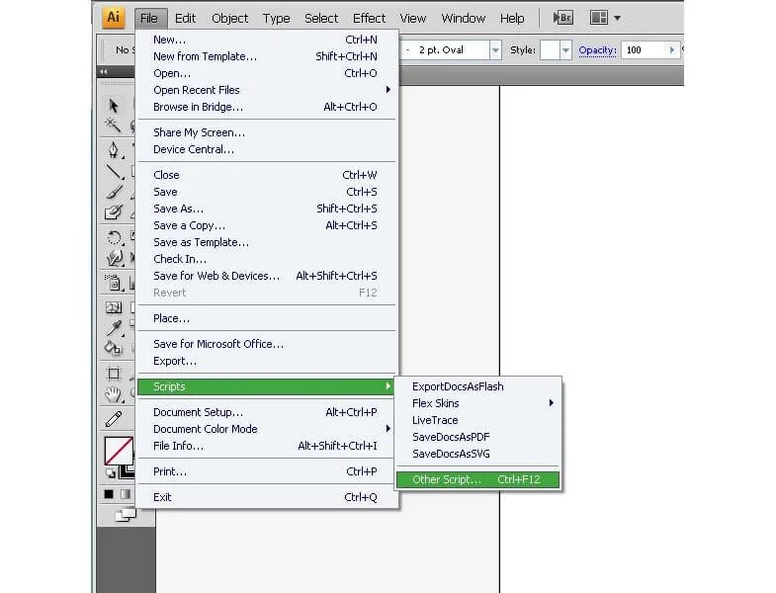Select the Mesh tool
Screen dimensions: 776x593
(x=114, y=308)
